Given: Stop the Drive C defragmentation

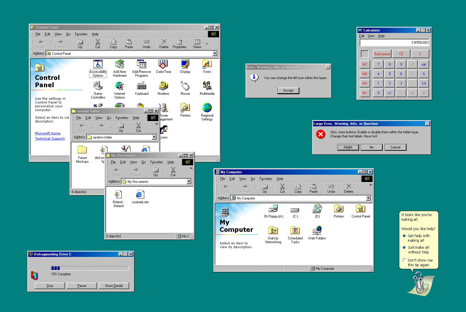Looking at the screenshot, I should point(50,286).
